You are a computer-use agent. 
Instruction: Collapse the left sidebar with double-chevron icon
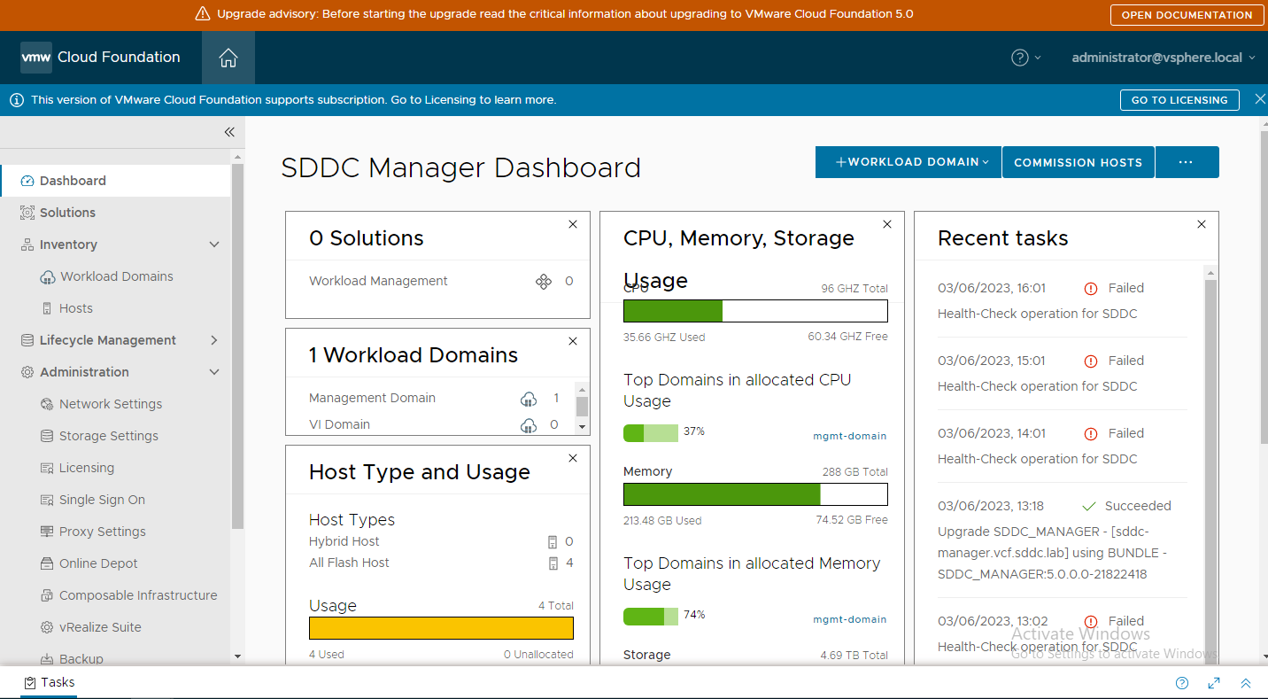tap(229, 132)
